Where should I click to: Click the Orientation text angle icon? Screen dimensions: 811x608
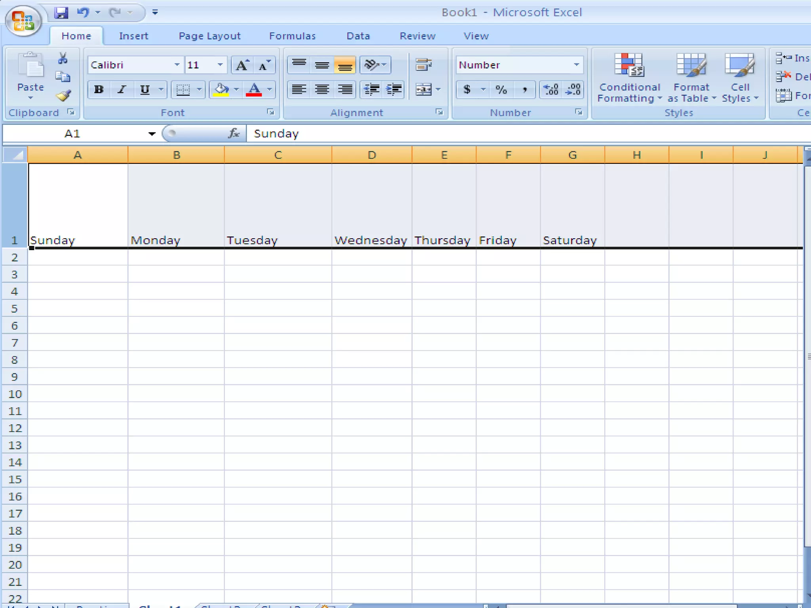(371, 65)
